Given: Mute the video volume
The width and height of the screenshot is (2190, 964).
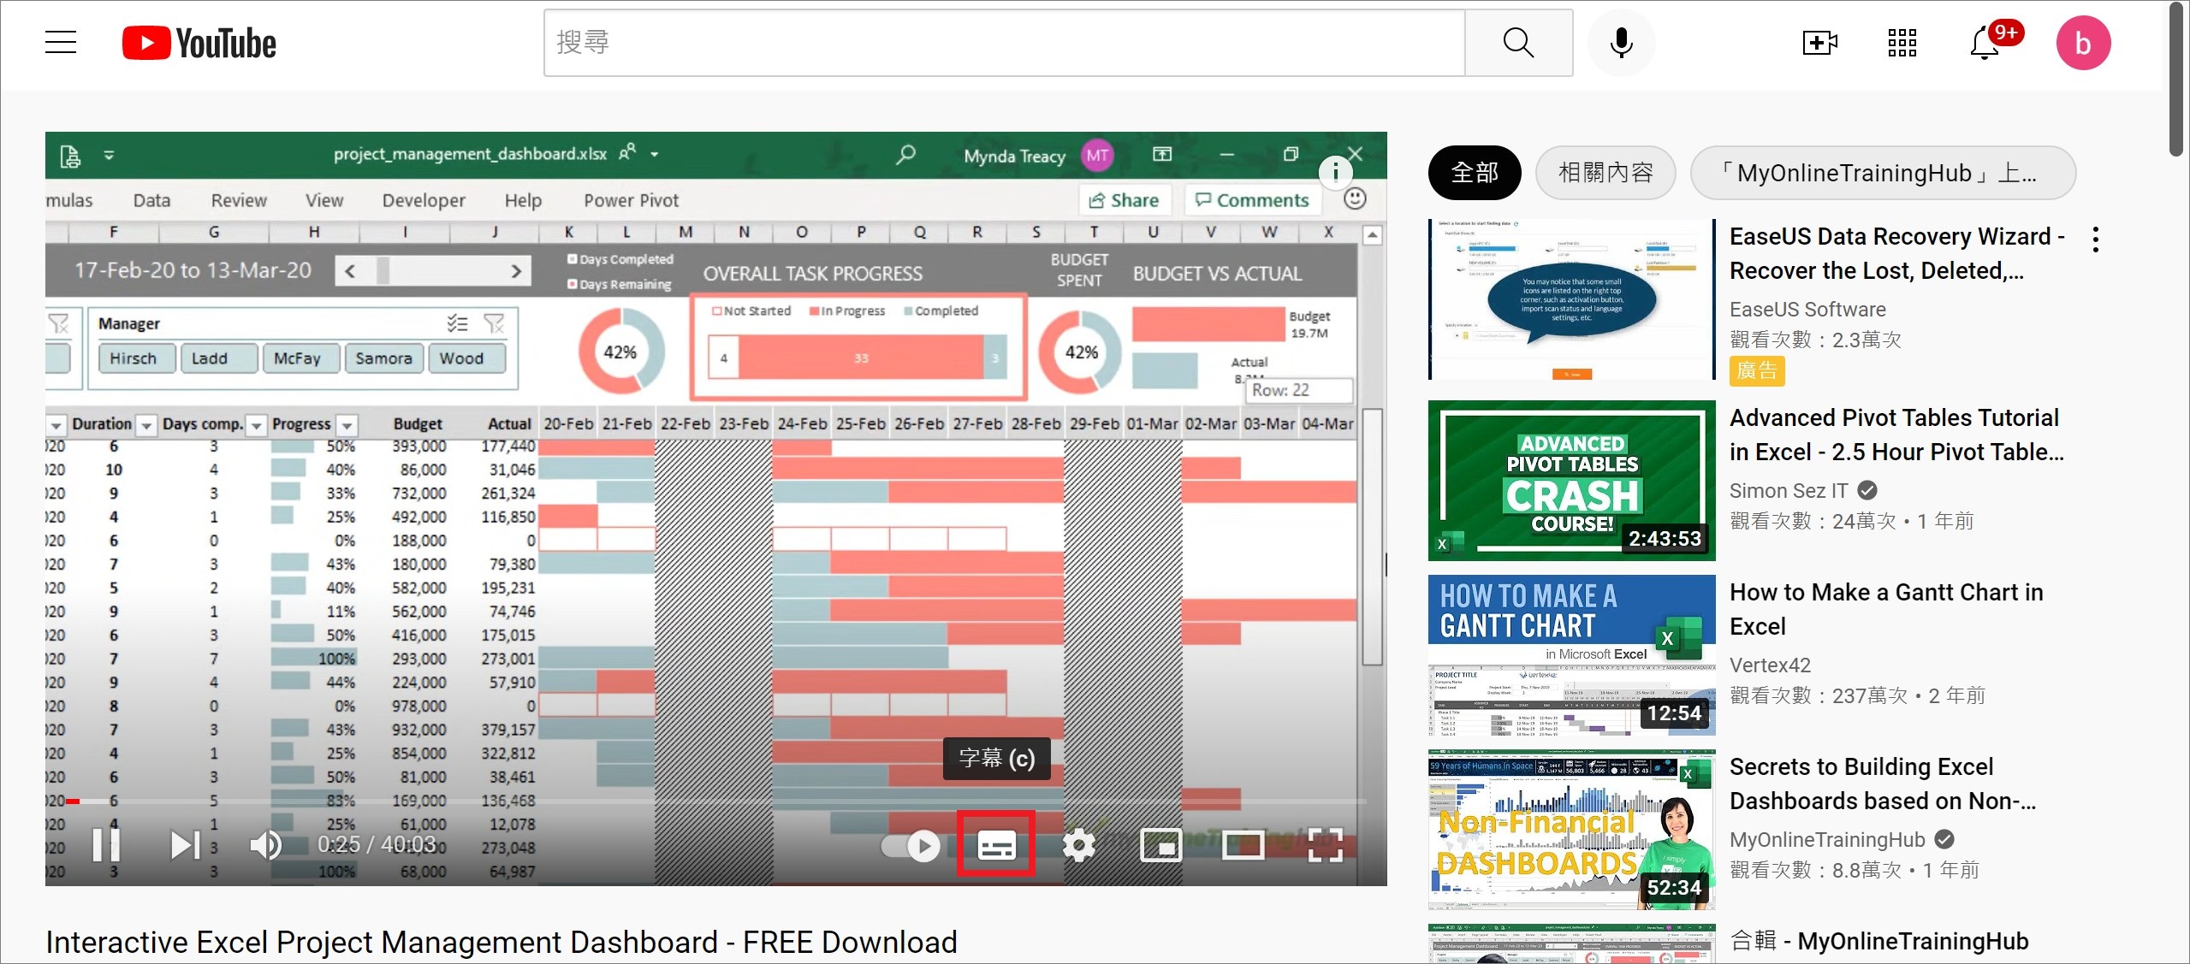Looking at the screenshot, I should (x=265, y=845).
